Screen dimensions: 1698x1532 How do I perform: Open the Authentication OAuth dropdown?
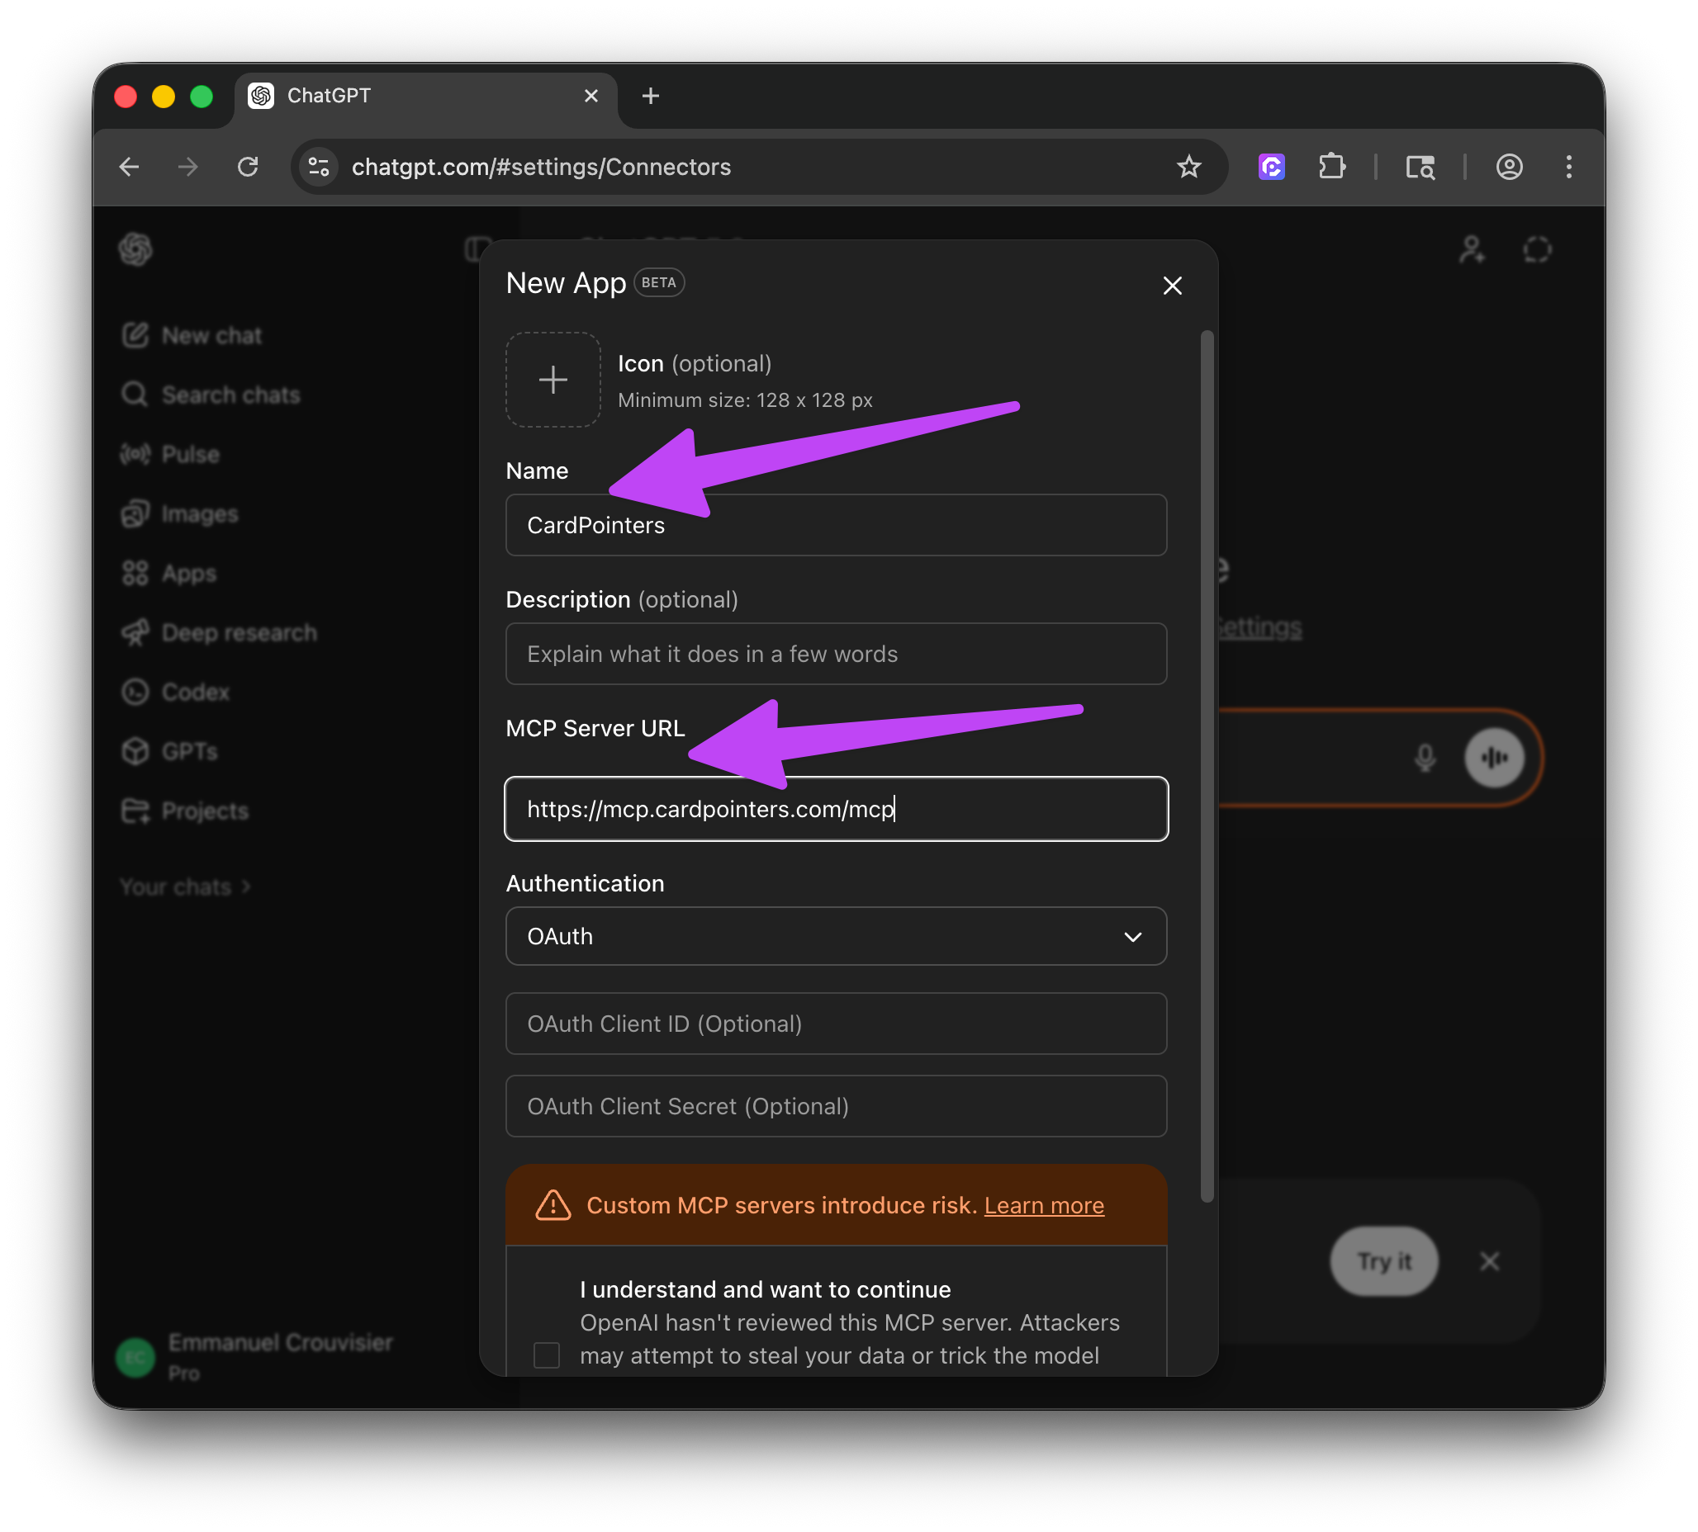836,936
